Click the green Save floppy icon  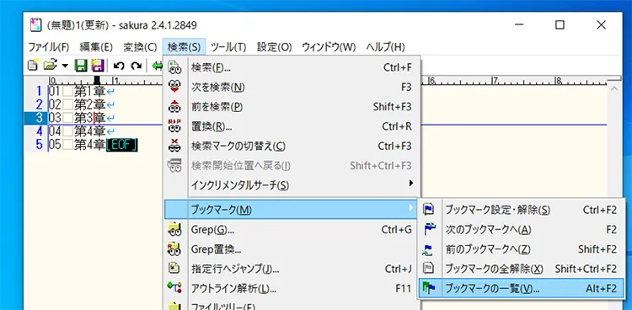tap(82, 65)
